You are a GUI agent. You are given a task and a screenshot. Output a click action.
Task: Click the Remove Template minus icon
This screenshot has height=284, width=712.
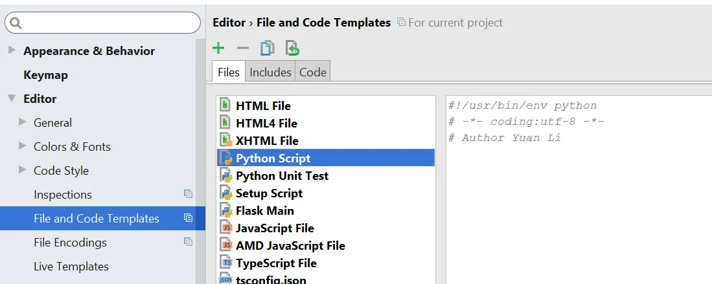(x=243, y=48)
